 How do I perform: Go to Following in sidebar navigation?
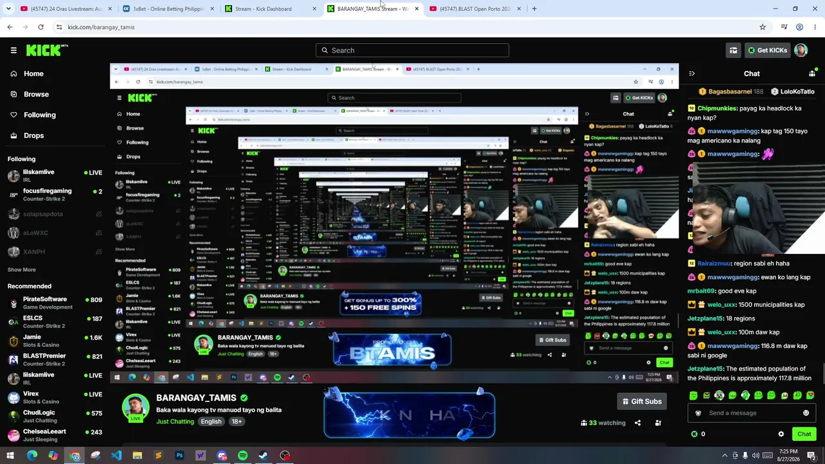(x=33, y=115)
